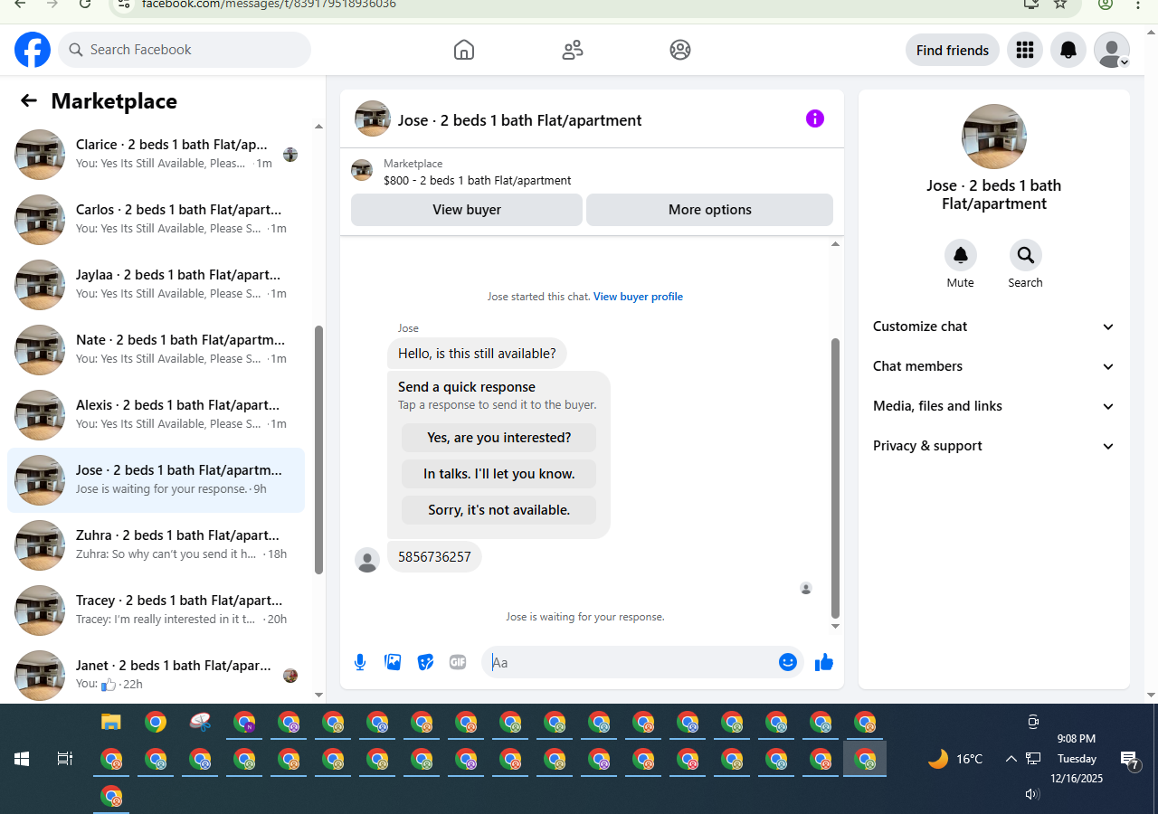Attach a file using the photo icon

[x=393, y=662]
